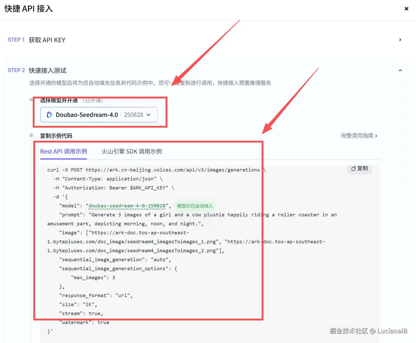416x343 pixels.
Task: Click the Doubao model logo icon
Action: [x=49, y=115]
